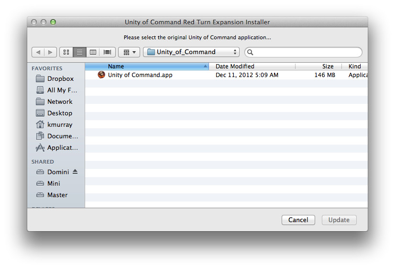Switch to list view
Viewport: 395px width, 269px height.
pos(79,52)
